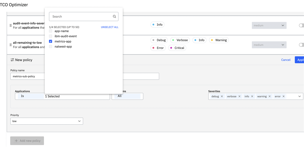This screenshot has width=304, height=147.
Task: Click drag handle for all-remaining-to-low policy
Action: click(11, 45)
